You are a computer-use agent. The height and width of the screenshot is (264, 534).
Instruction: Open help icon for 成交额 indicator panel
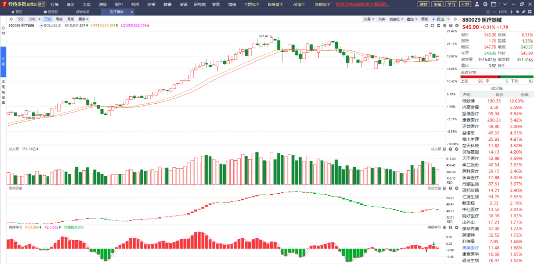(450, 149)
